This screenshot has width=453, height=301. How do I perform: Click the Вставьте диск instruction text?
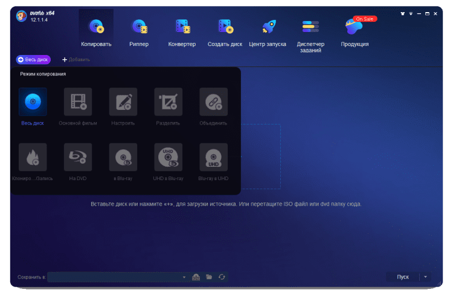[226, 204]
